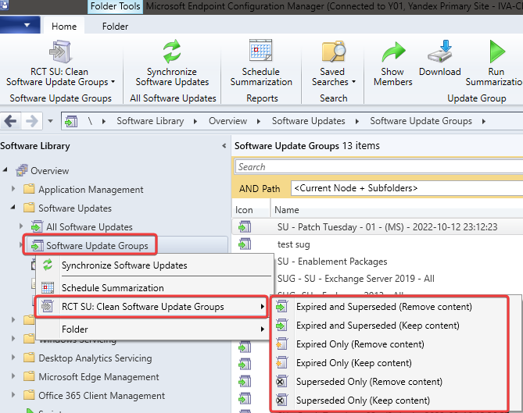Collapse the Overview tree node

click(x=5, y=170)
